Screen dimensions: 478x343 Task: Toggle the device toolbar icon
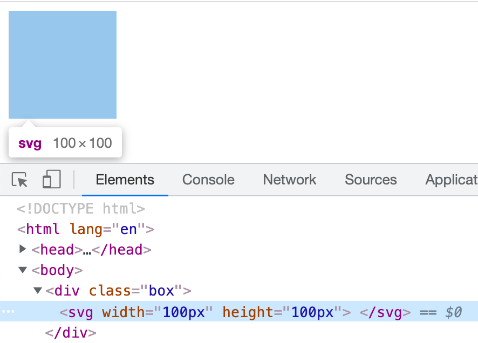coord(51,180)
